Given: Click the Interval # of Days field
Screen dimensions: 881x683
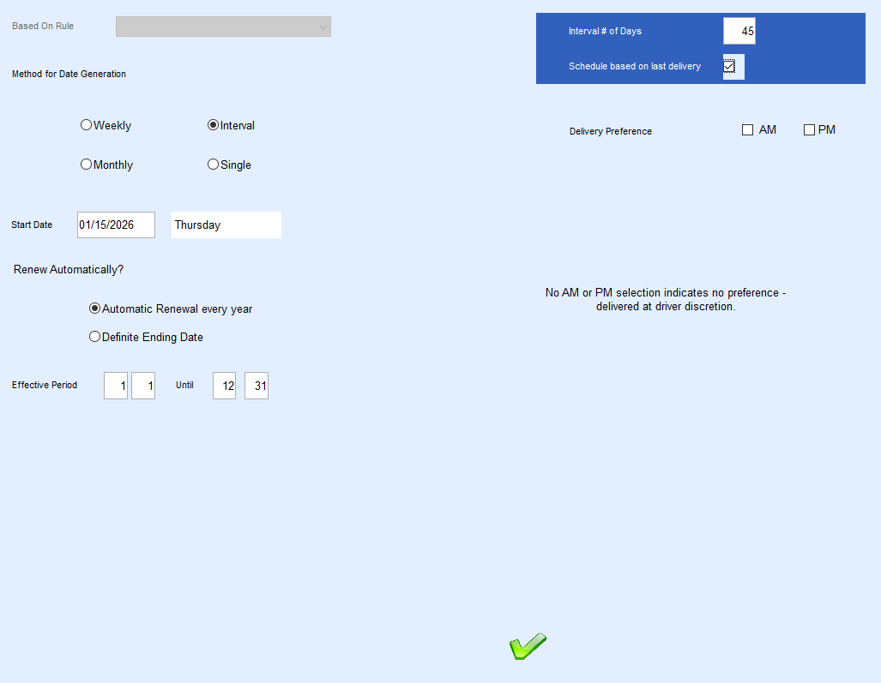Looking at the screenshot, I should [x=739, y=31].
